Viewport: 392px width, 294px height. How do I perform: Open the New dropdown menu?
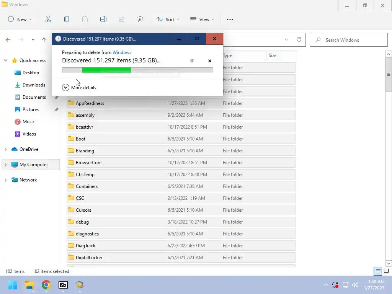point(20,19)
